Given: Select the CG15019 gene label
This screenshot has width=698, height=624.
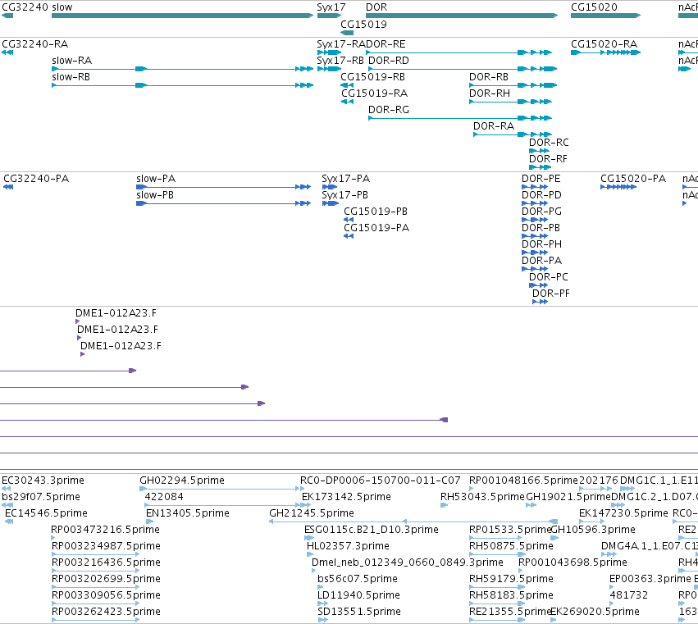Looking at the screenshot, I should tap(363, 25).
